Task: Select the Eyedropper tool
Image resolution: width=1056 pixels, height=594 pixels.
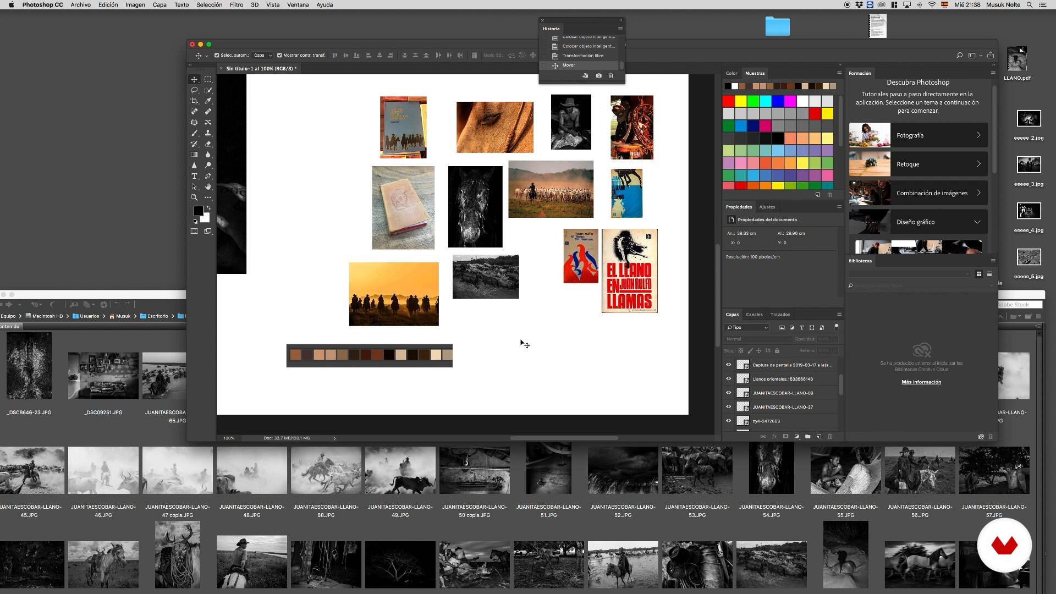Action: (208, 101)
